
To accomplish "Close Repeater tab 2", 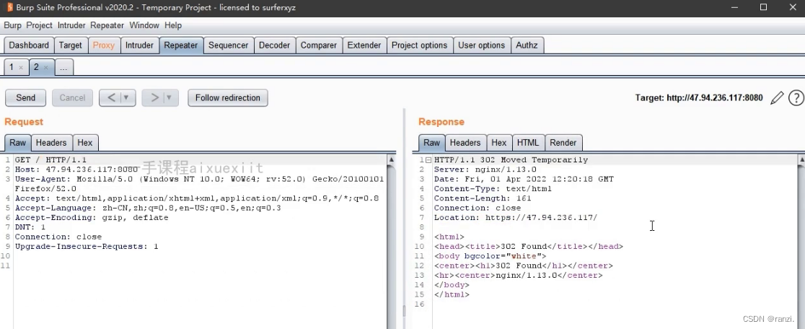I will pos(45,67).
